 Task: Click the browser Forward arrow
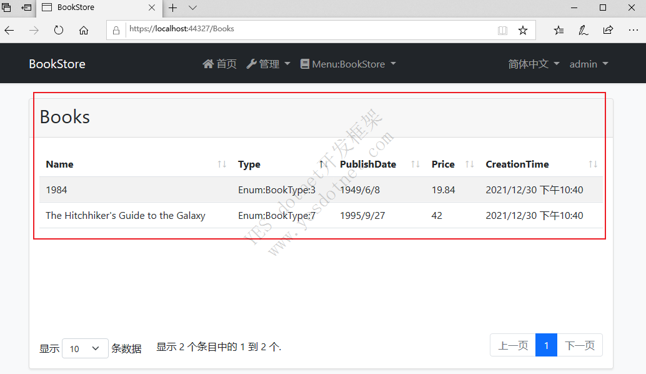pyautogui.click(x=34, y=30)
